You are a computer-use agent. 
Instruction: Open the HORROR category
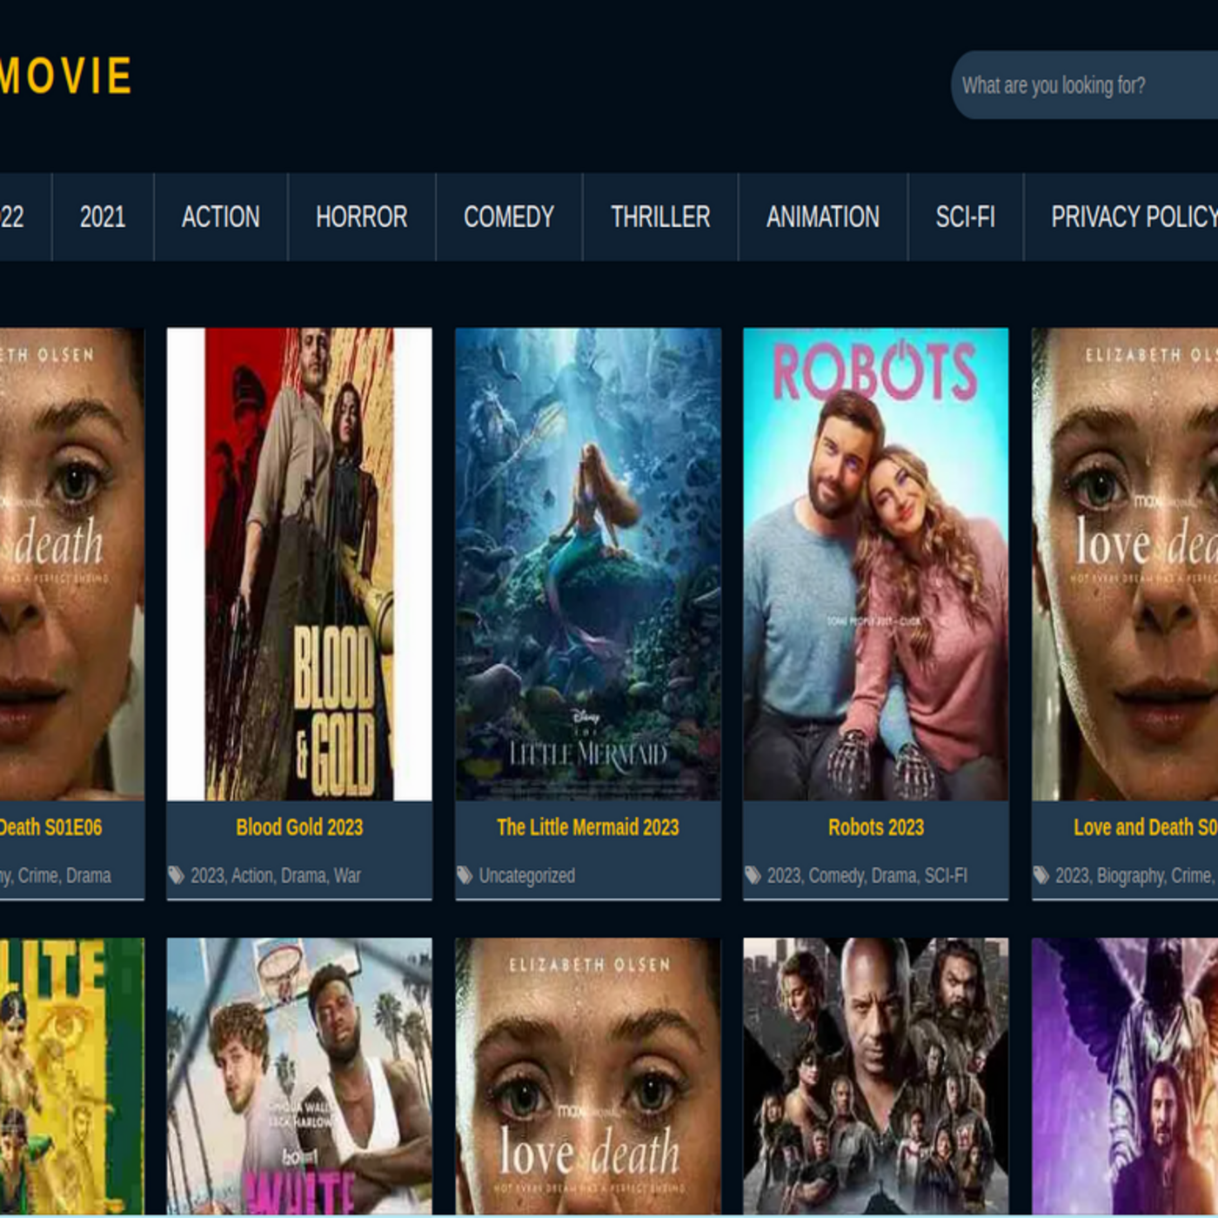coord(362,217)
